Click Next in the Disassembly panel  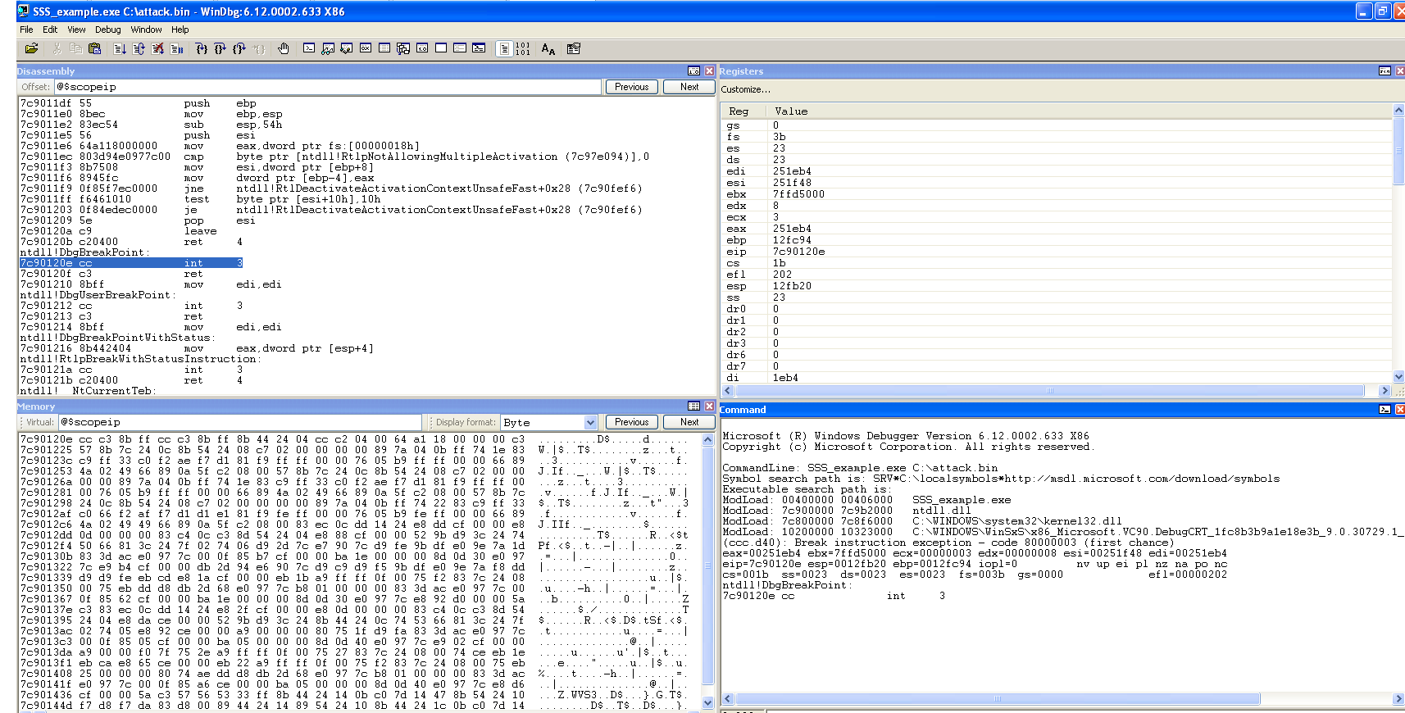689,87
